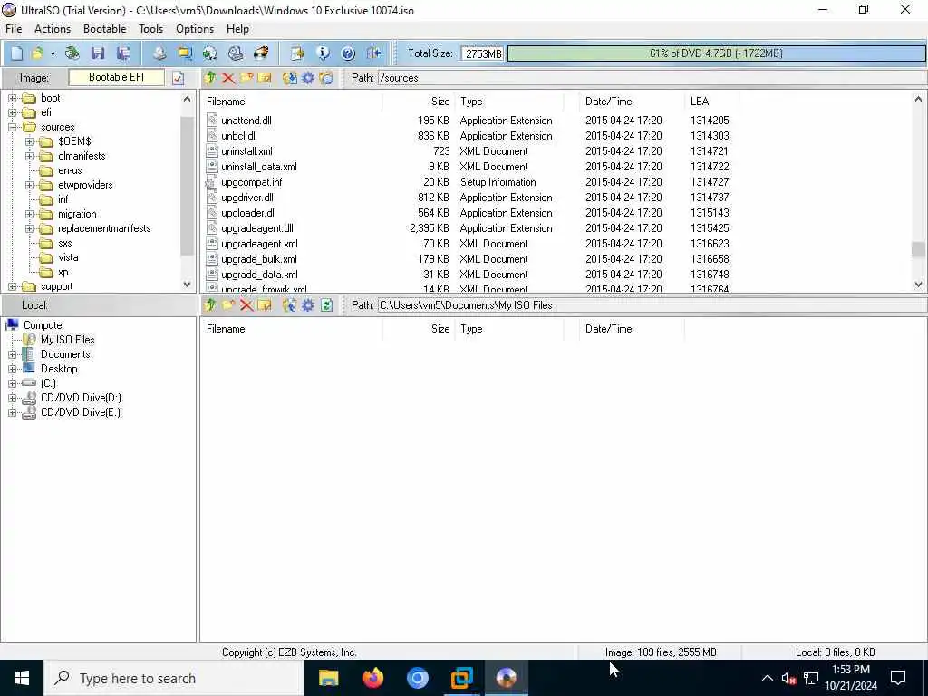The width and height of the screenshot is (928, 696).
Task: Sort image files by Date/Time column header
Action: (632, 101)
